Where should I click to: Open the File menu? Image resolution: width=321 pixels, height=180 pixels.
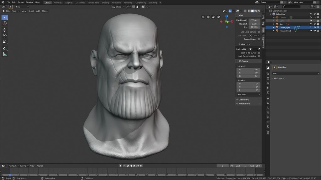pos(8,2)
